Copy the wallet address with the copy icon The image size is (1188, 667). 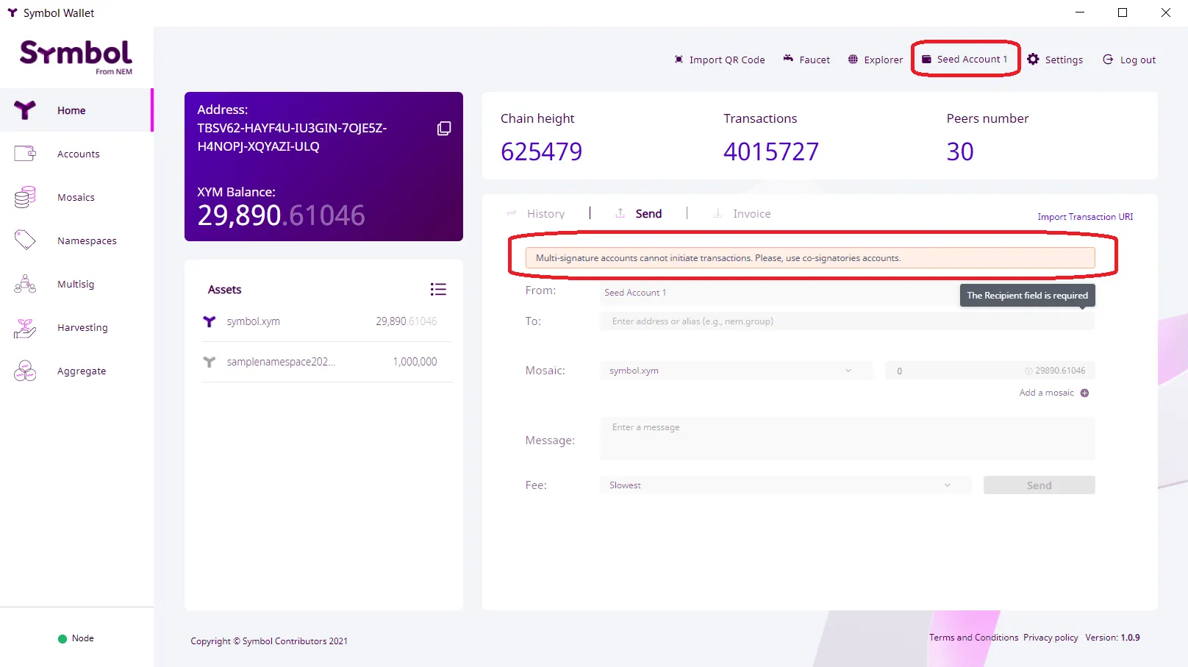pyautogui.click(x=444, y=128)
